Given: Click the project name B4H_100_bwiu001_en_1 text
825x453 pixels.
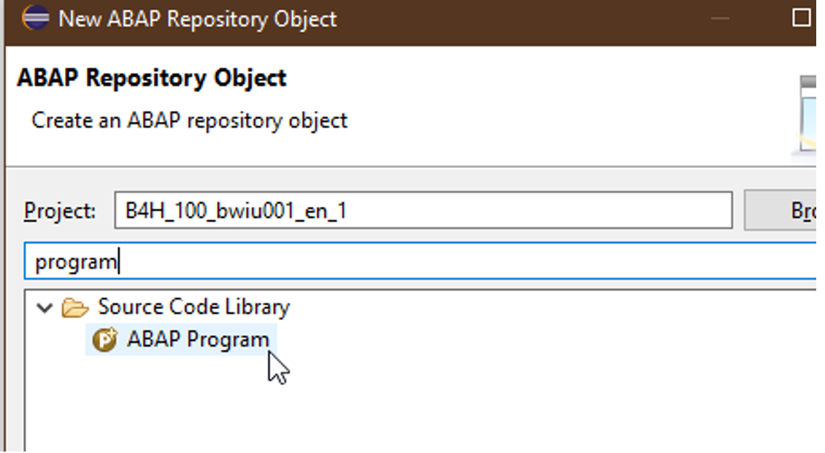Looking at the screenshot, I should tap(236, 211).
